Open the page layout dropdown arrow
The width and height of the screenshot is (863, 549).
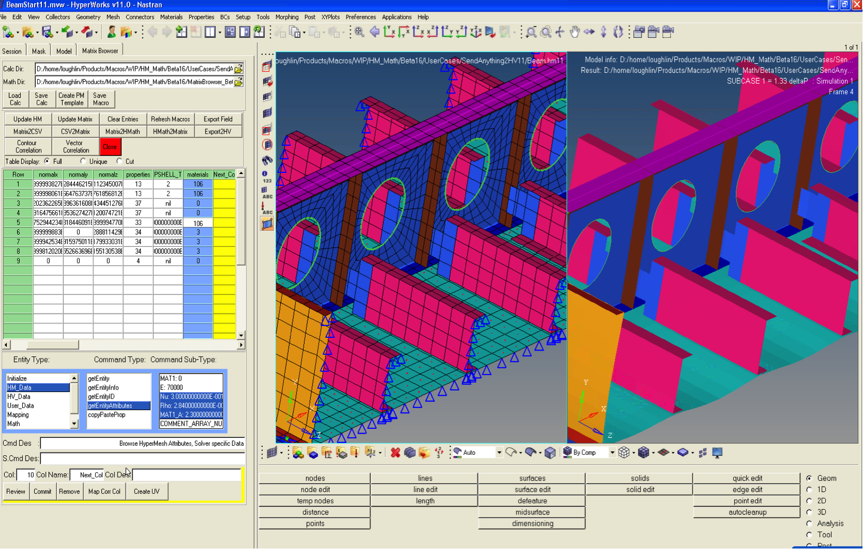220,32
